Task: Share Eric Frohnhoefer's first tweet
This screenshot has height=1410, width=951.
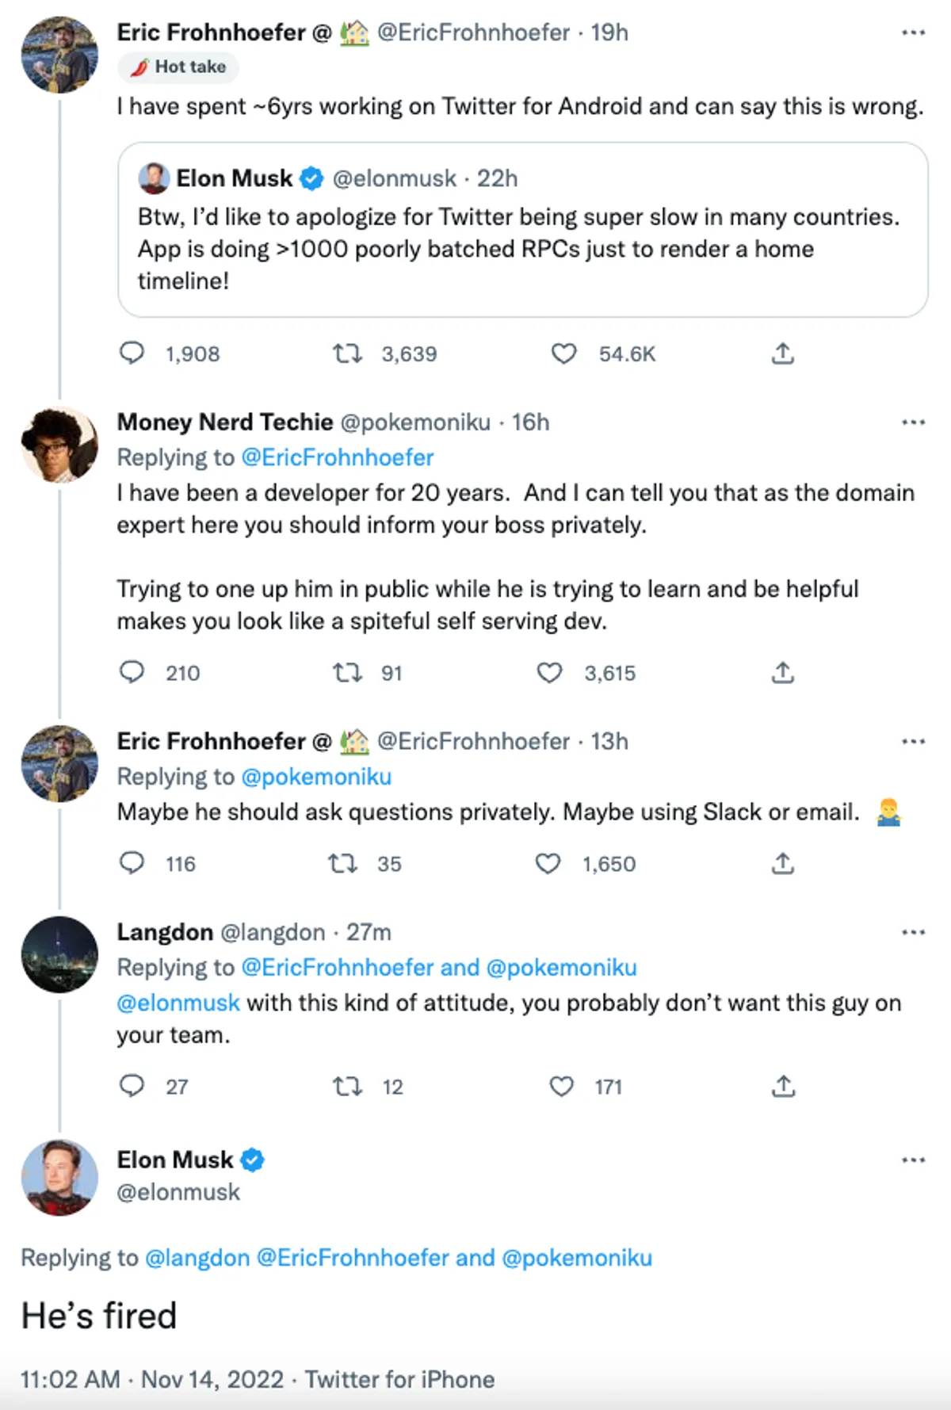Action: click(x=782, y=353)
